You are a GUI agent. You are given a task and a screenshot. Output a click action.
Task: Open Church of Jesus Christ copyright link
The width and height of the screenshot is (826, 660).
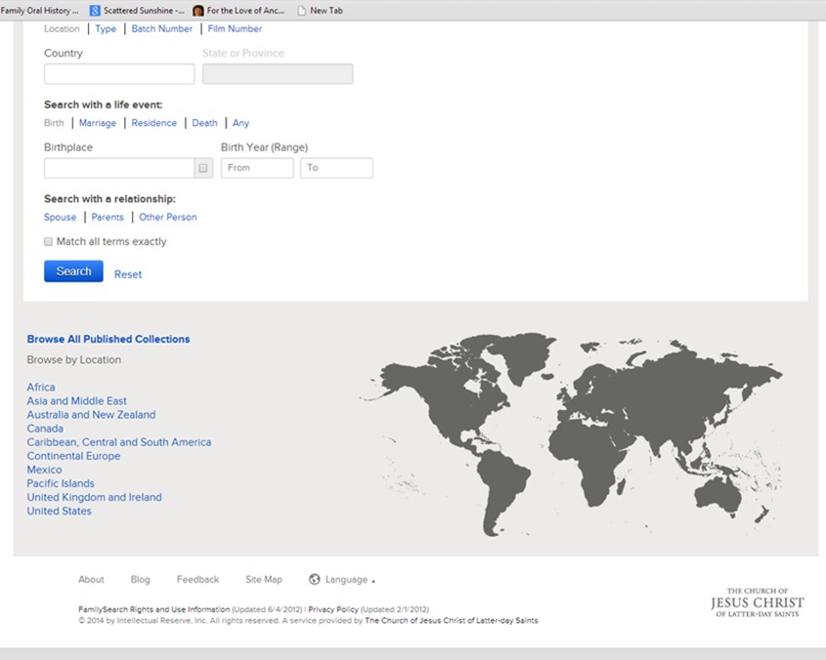coord(452,621)
